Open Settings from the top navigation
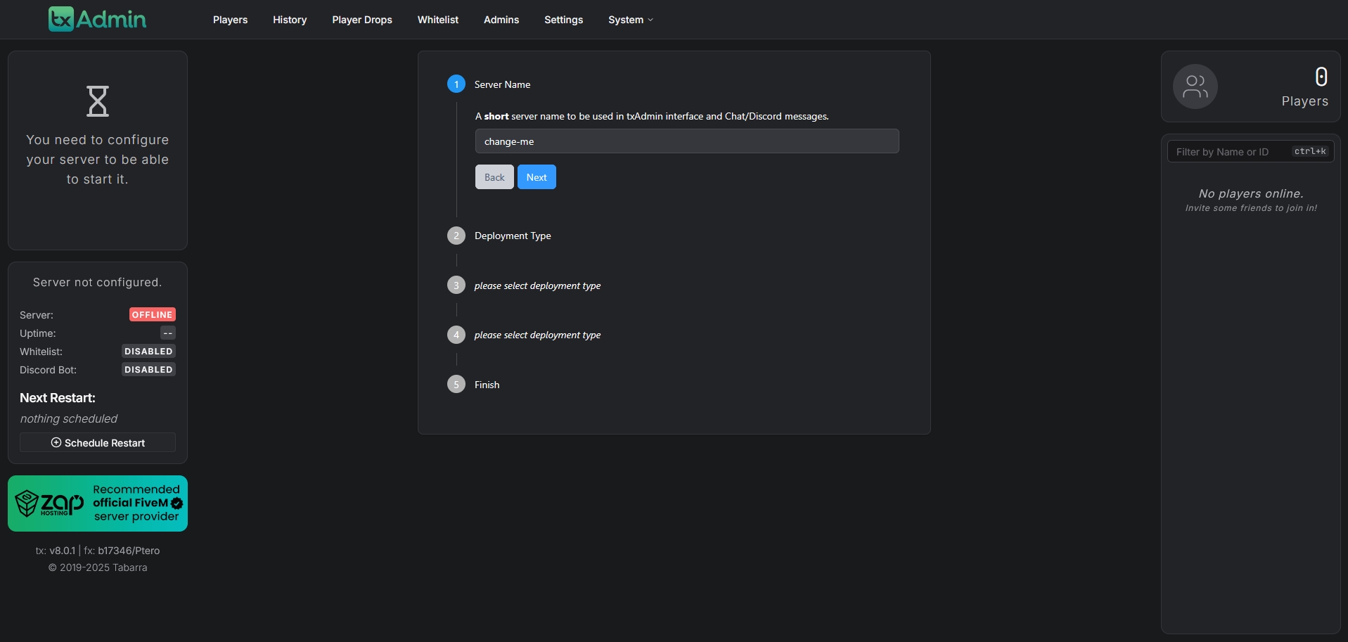Viewport: 1348px width, 642px height. click(563, 20)
